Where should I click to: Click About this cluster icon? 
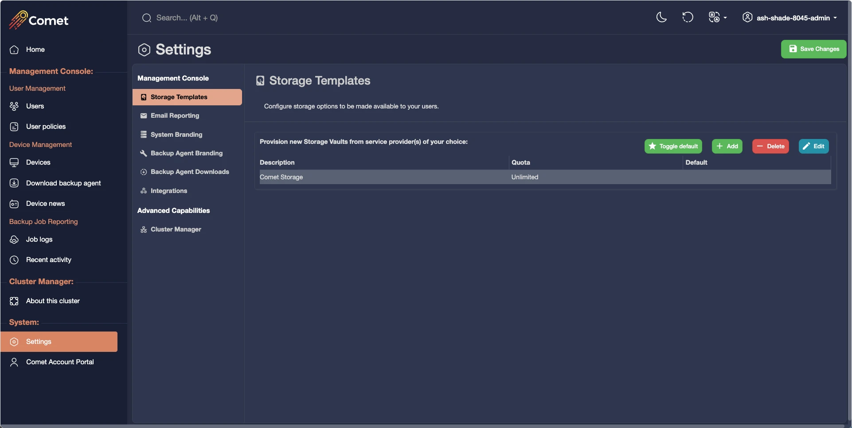click(14, 301)
